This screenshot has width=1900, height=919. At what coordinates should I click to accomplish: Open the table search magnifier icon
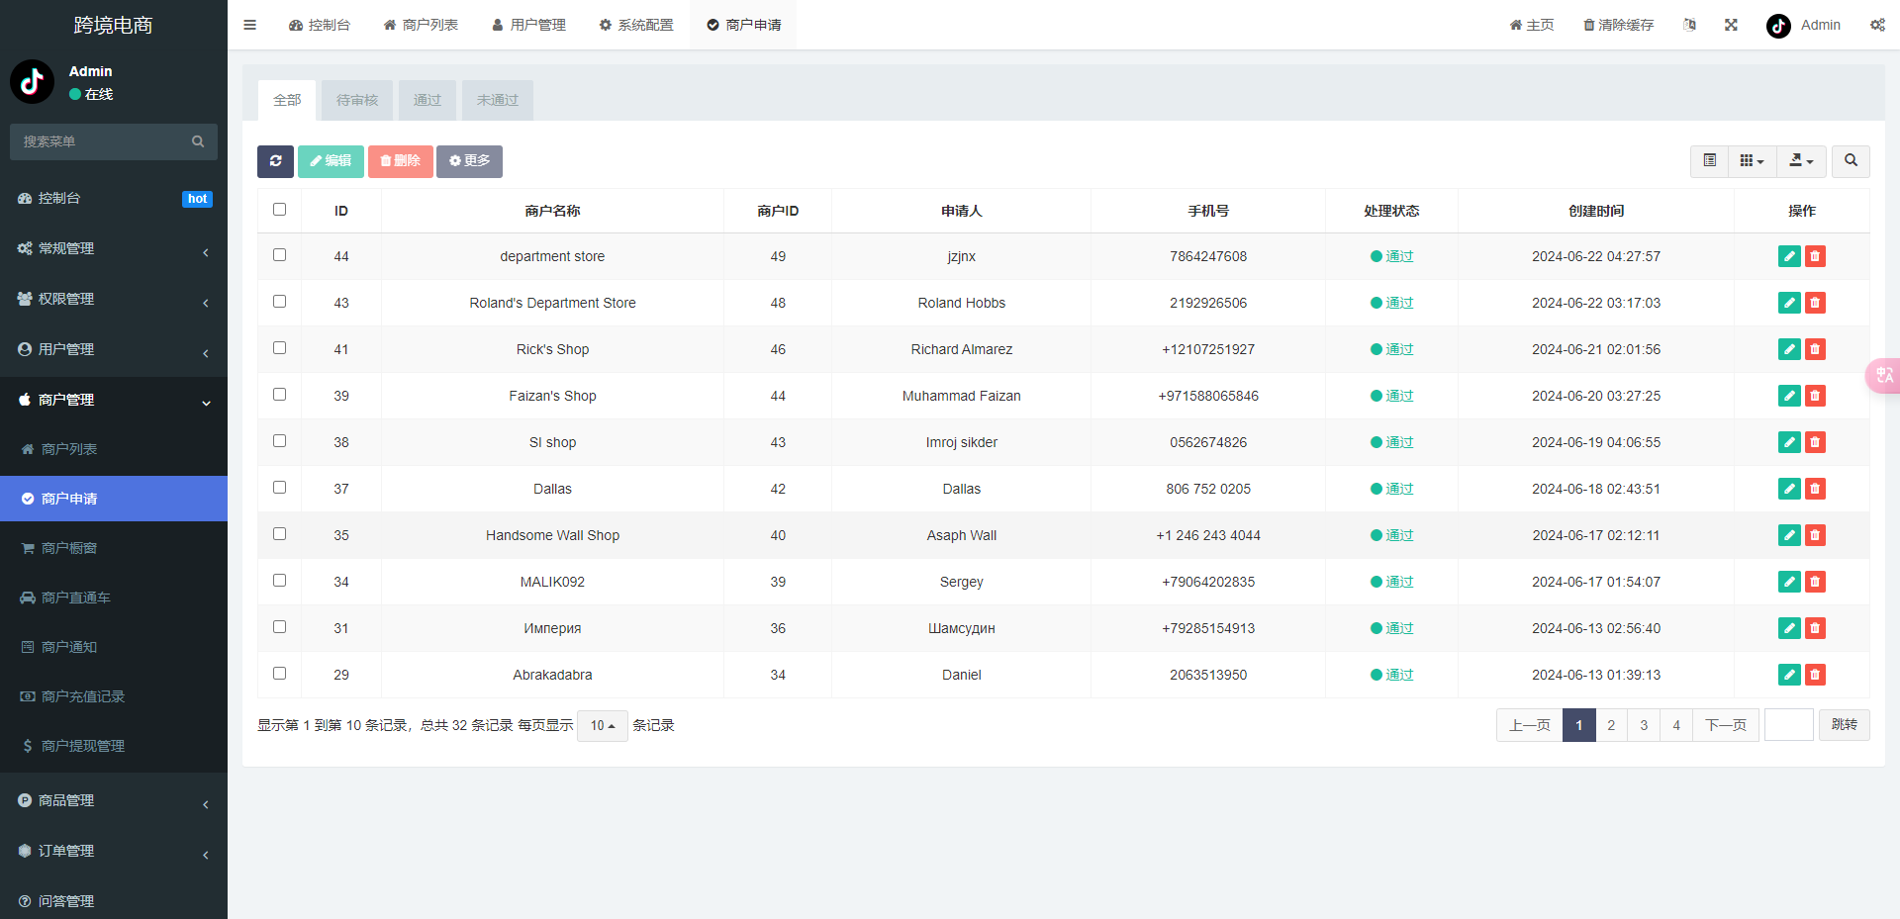(x=1850, y=160)
